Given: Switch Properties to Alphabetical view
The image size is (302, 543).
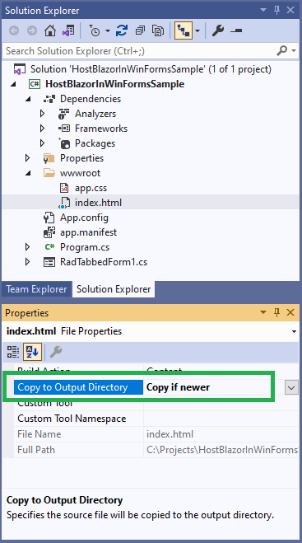Looking at the screenshot, I should [32, 352].
